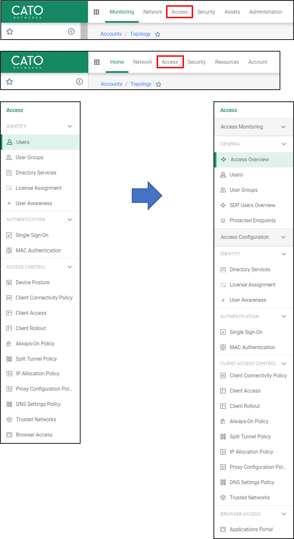The image size is (294, 539).
Task: Collapse the sidebar using the chevron under the Monitoring bar
Action: pos(71,32)
